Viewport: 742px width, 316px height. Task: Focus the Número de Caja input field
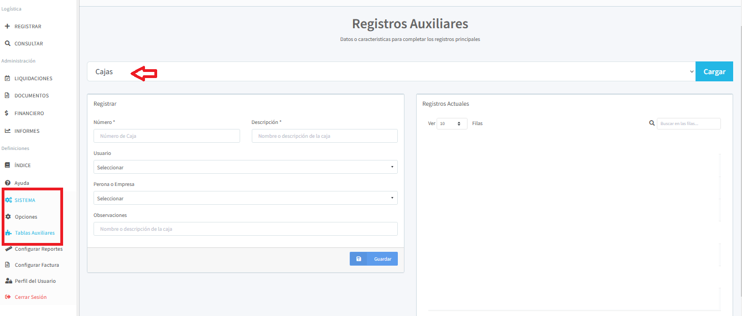click(x=167, y=136)
